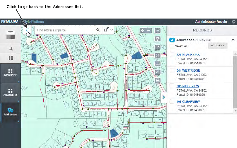Click the print map icon
This screenshot has width=237, height=148.
158,81
